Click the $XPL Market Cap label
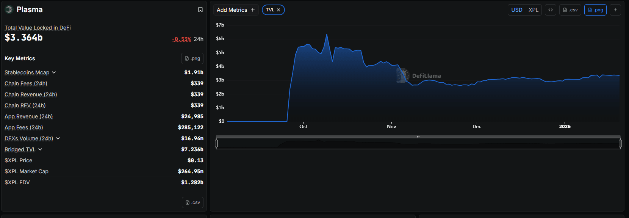629x218 pixels. 27,171
